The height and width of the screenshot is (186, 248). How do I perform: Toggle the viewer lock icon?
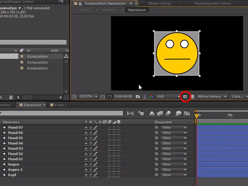(x=80, y=3)
